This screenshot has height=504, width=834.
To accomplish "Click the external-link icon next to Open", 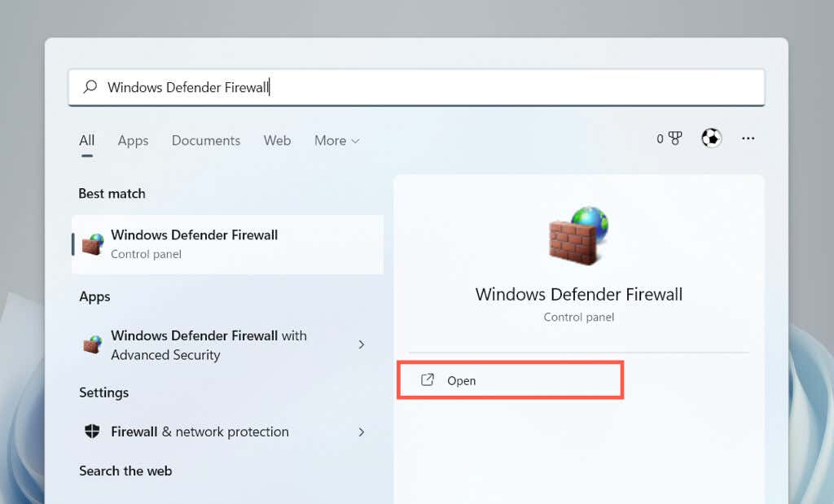I will 428,379.
